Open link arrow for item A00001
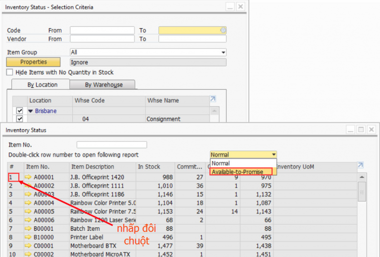 click(28, 177)
